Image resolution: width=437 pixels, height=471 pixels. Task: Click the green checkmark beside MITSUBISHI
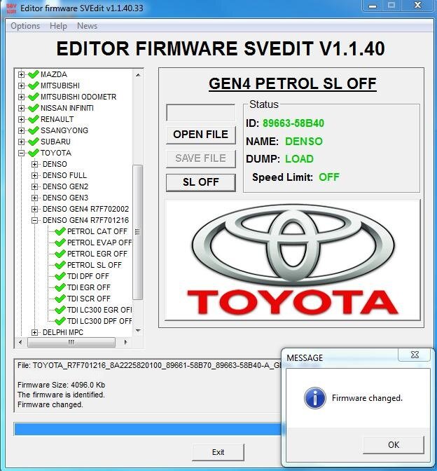[x=34, y=86]
